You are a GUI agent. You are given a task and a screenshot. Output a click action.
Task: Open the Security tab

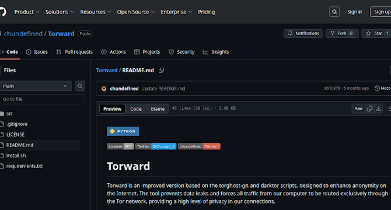point(181,52)
